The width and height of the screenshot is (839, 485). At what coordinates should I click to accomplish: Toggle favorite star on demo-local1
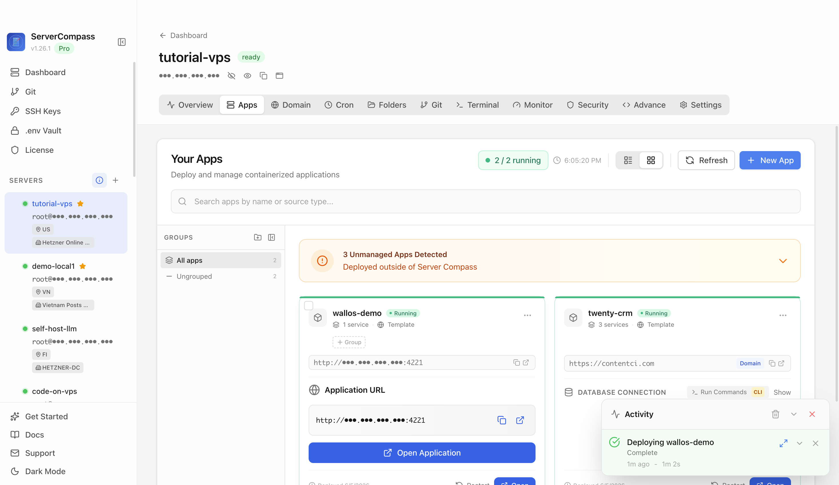pos(83,266)
